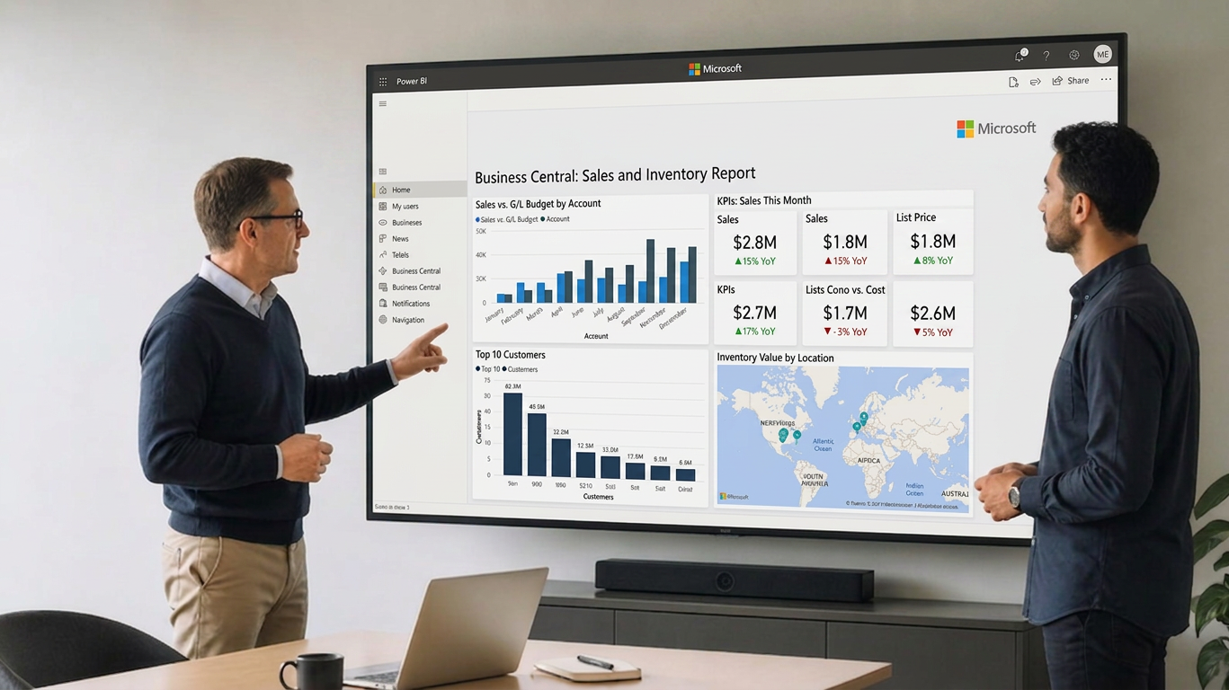1229x690 pixels.
Task: Click the Indian Ocean label on the map
Action: pos(914,490)
